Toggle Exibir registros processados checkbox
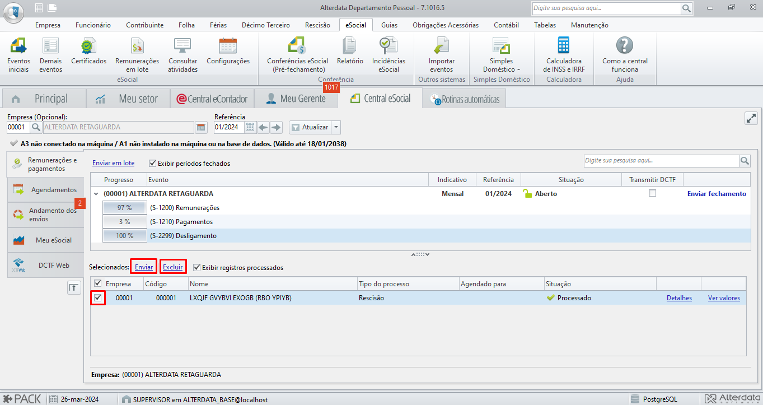 (x=196, y=267)
